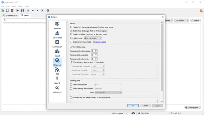Move torrent to top of queue icon
204x115 pixels.
click(28, 11)
